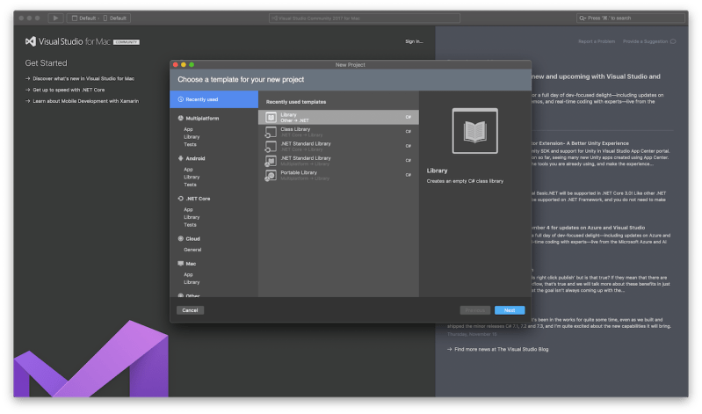Screen dimensions: 702x414
Task: Select Library under Android
Action: (x=192, y=177)
